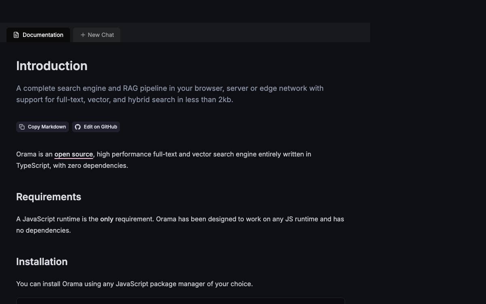Click the bold word 'only'

[107, 219]
